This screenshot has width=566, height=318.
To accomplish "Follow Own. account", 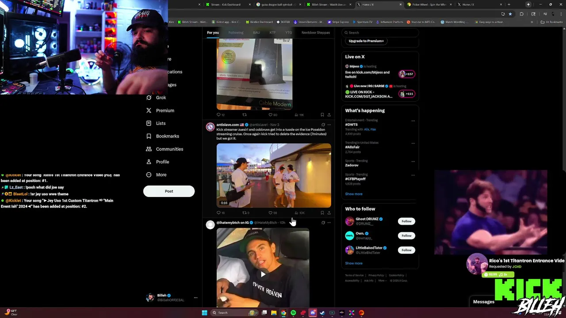I will click(x=406, y=236).
